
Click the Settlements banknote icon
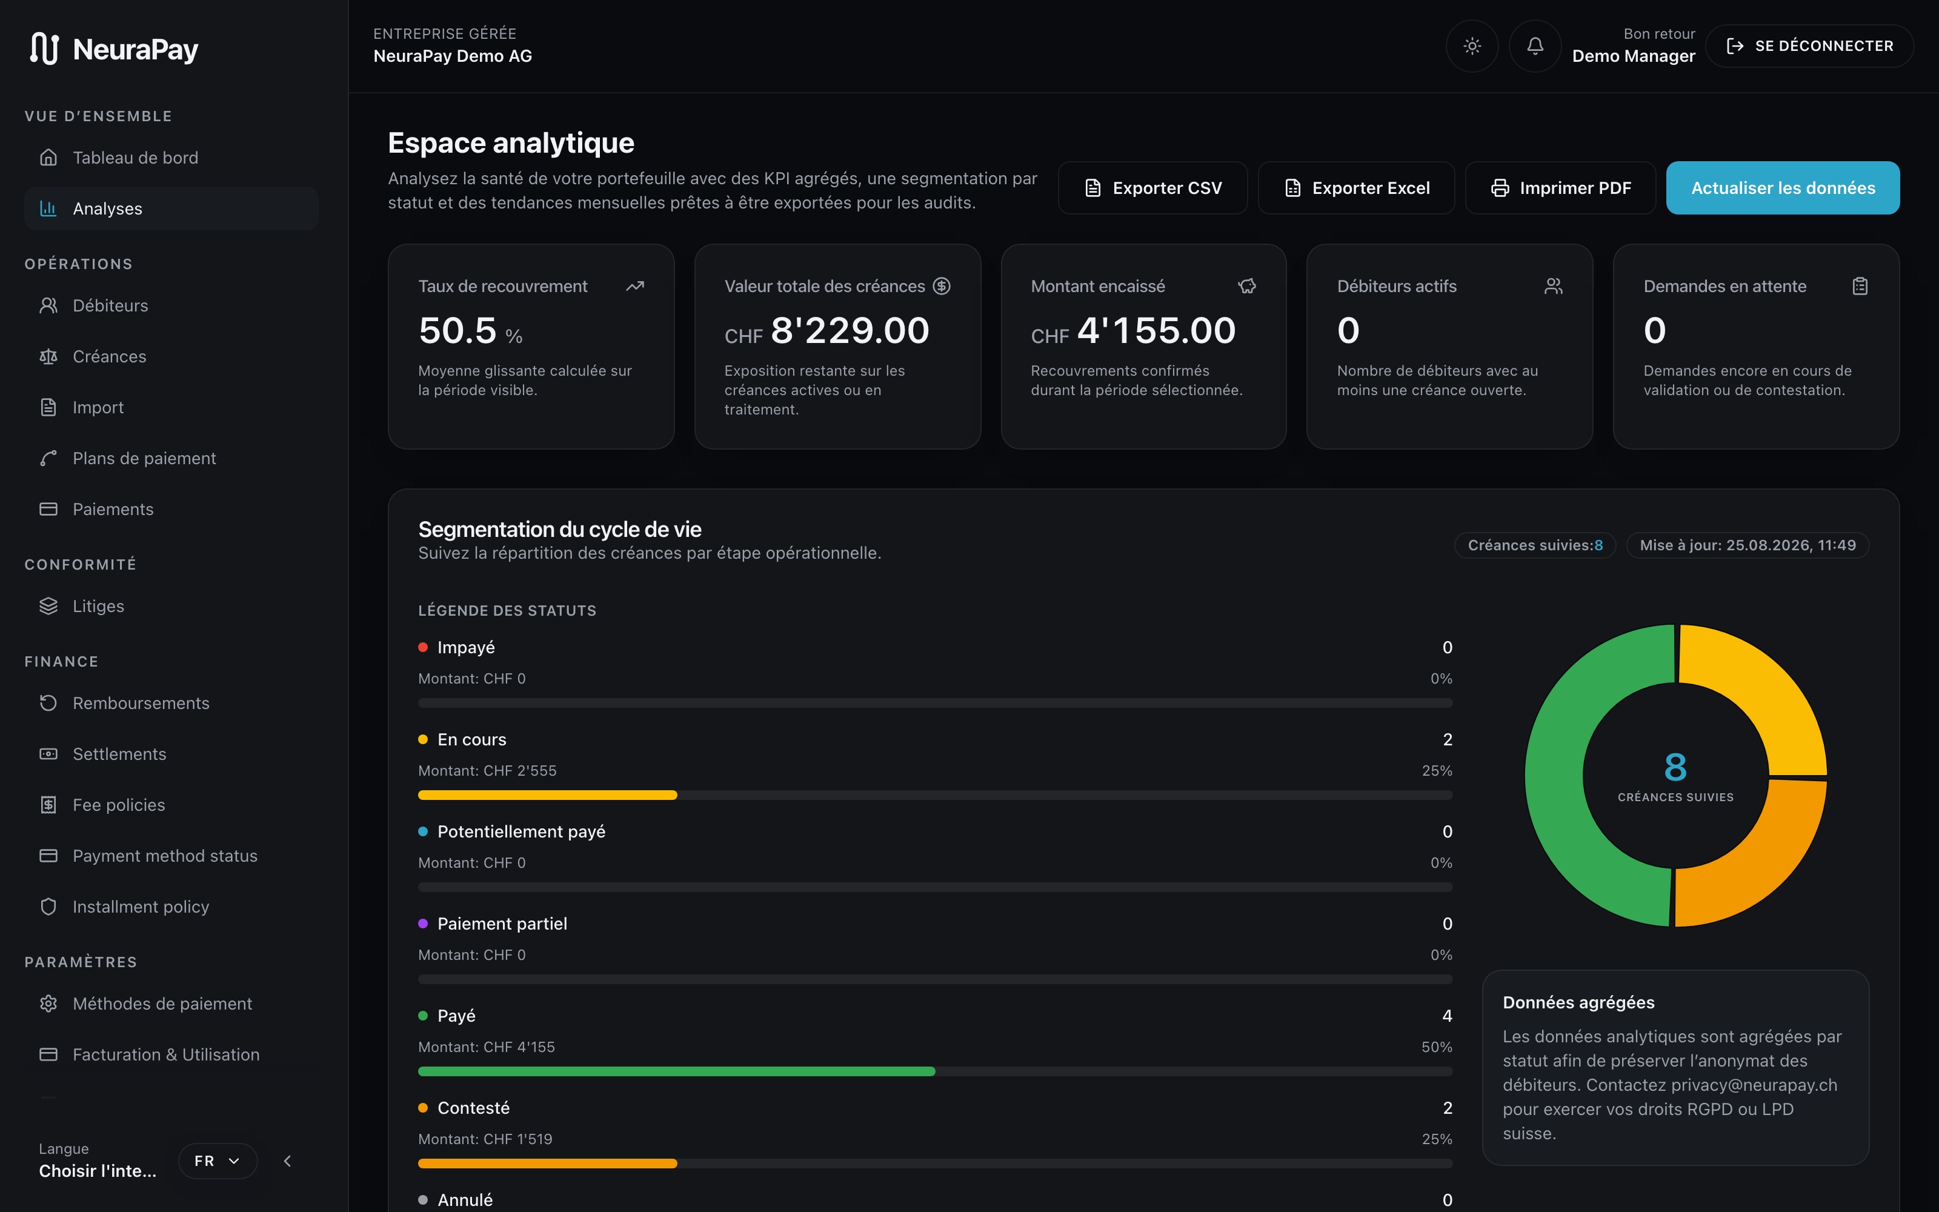(x=49, y=754)
